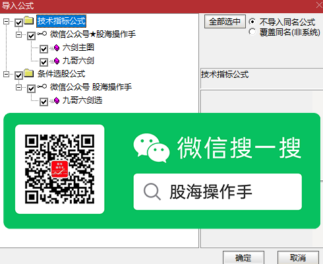Screen dimensions: 323x264
Task: Uncheck the 微信公众号★股海操作手 checkbox
Action: [31, 36]
